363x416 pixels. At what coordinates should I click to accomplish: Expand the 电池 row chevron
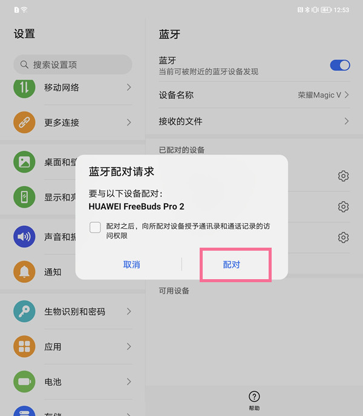[x=129, y=381]
